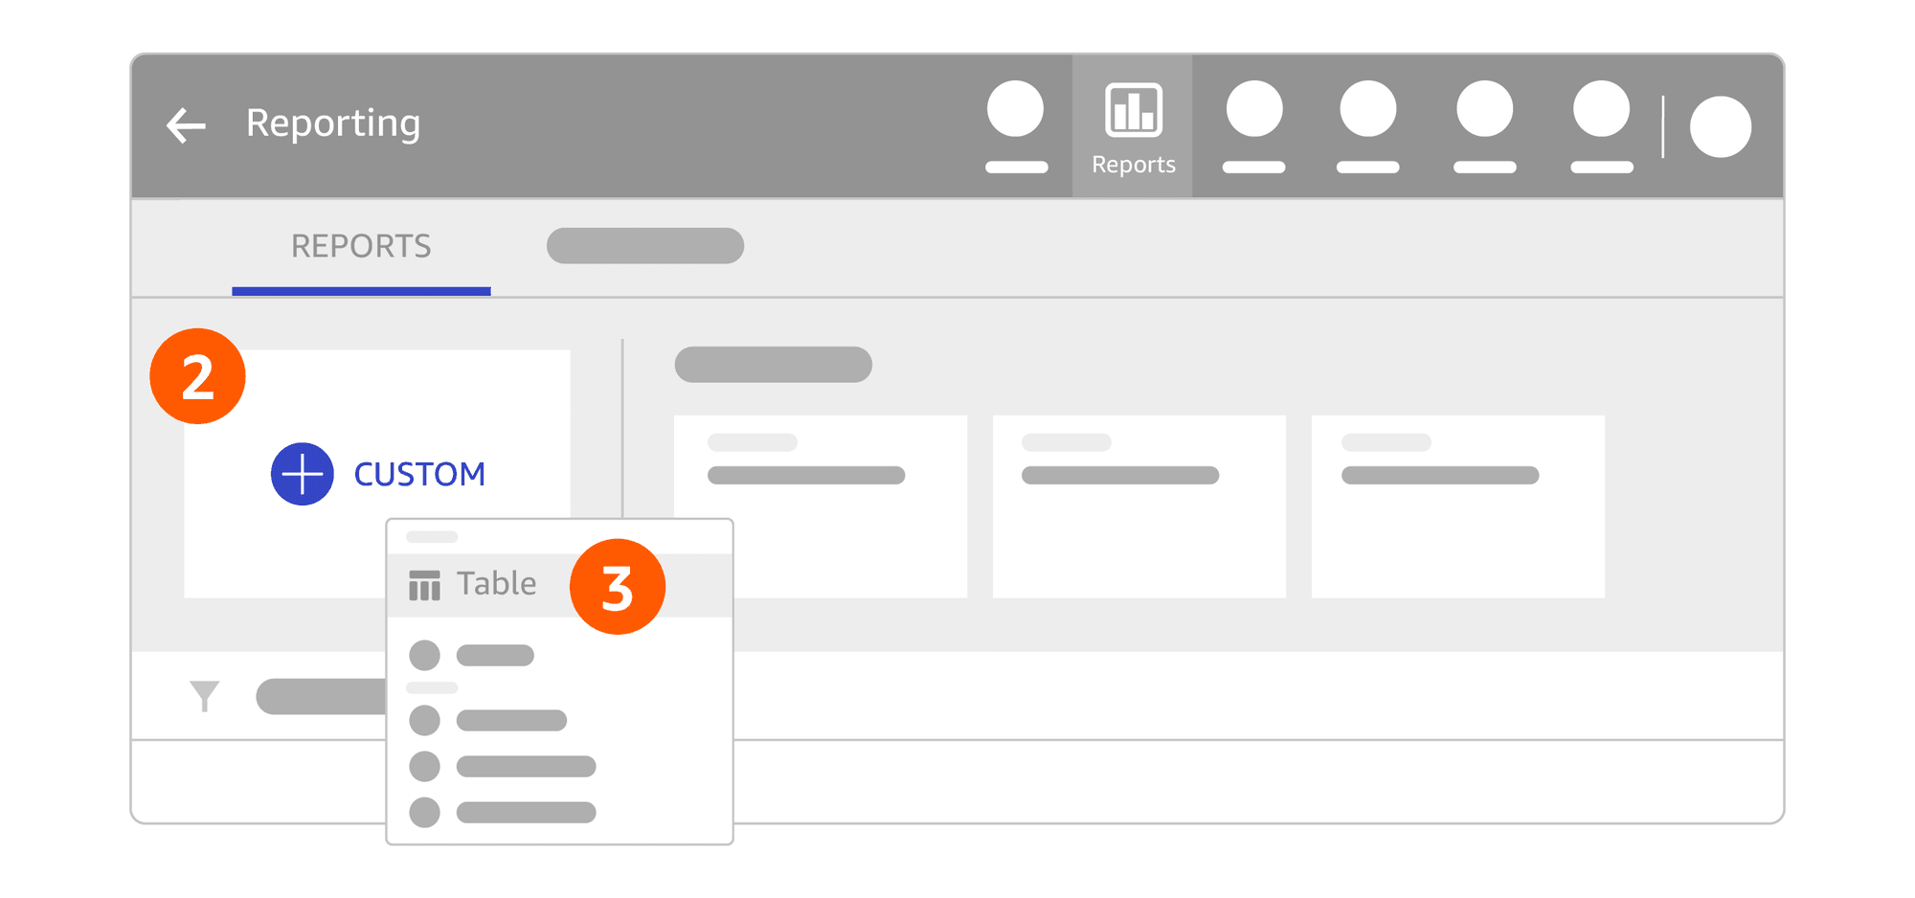Click the blue plus Custom icon
The width and height of the screenshot is (1915, 898).
[x=302, y=474]
